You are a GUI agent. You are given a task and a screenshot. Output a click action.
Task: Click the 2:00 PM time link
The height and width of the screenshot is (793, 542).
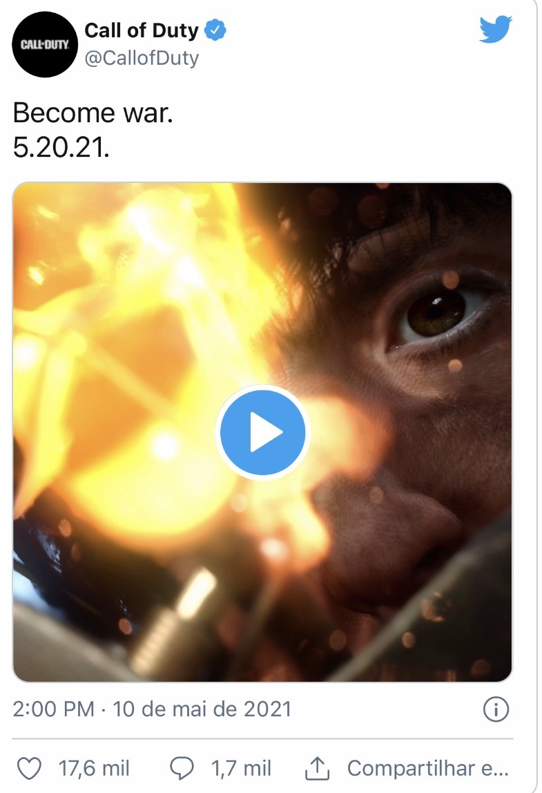(x=54, y=709)
